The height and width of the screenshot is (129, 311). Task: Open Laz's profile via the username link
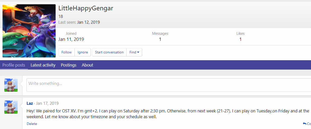pos(30,103)
